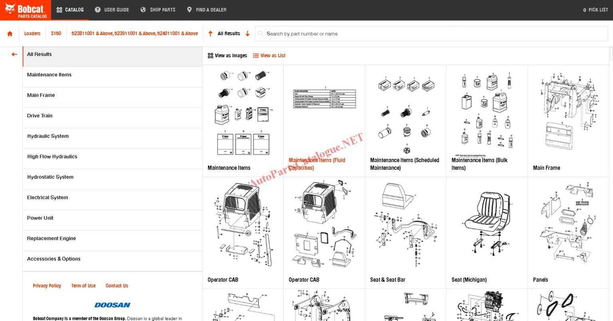The height and width of the screenshot is (321, 613).
Task: Expand the Hydraulic System category
Action: click(48, 136)
